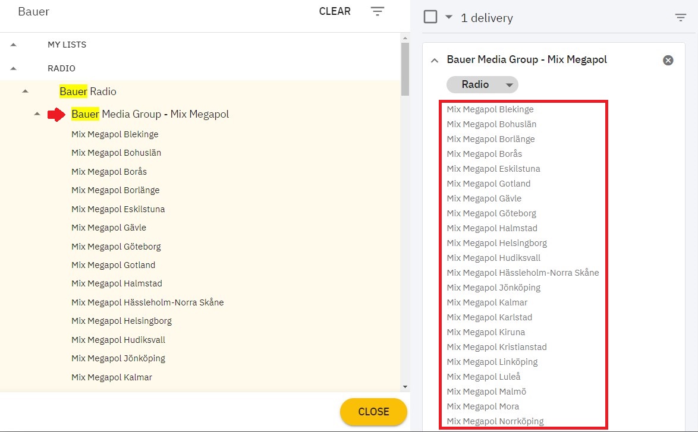Open the dropdown arrow next to the delivery checkbox
Screen dimensions: 698x432
(448, 17)
